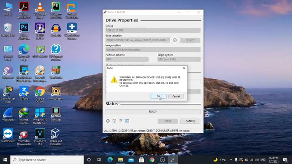This screenshot has height=164, width=292.
Task: Open Windows 10 Update Assistant shortcut
Action: pyautogui.click(x=40, y=116)
